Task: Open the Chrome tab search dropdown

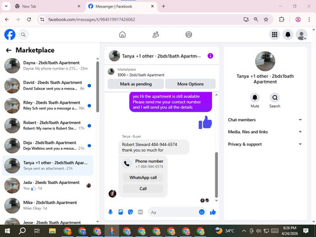Action: [6, 6]
